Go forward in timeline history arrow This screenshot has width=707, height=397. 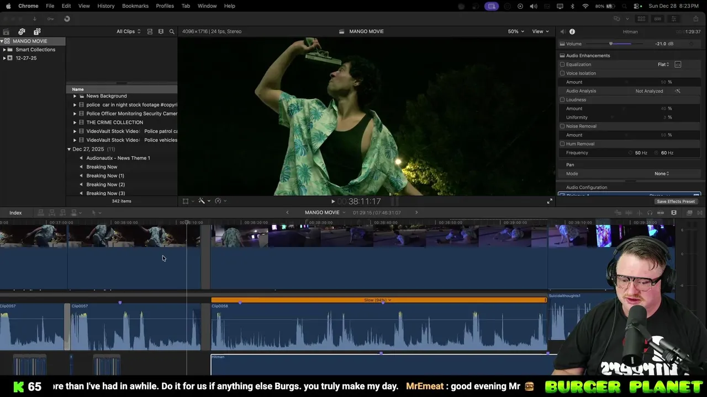416,213
